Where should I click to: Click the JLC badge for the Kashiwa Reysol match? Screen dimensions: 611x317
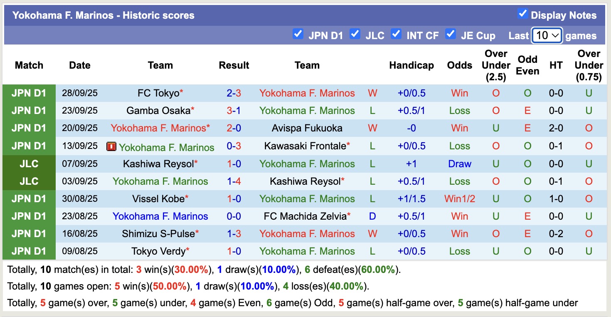click(x=29, y=163)
